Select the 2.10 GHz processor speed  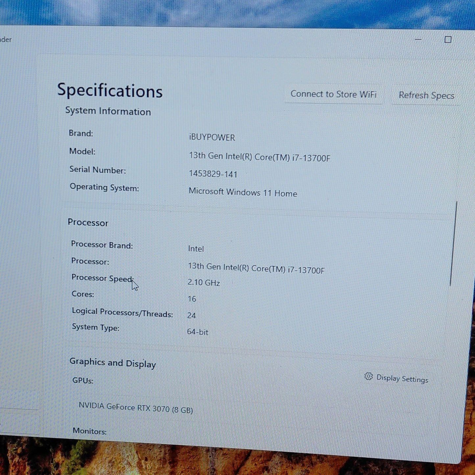coord(204,282)
